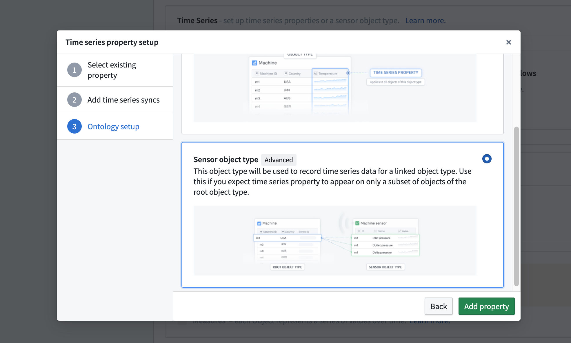Image resolution: width=571 pixels, height=343 pixels.
Task: Click the step 1 number circle
Action: click(x=74, y=70)
